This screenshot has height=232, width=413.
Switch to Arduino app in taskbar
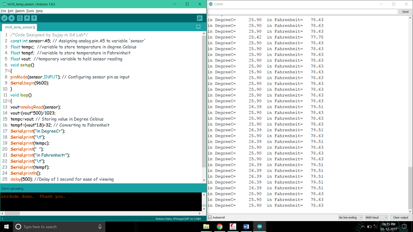pos(259,226)
